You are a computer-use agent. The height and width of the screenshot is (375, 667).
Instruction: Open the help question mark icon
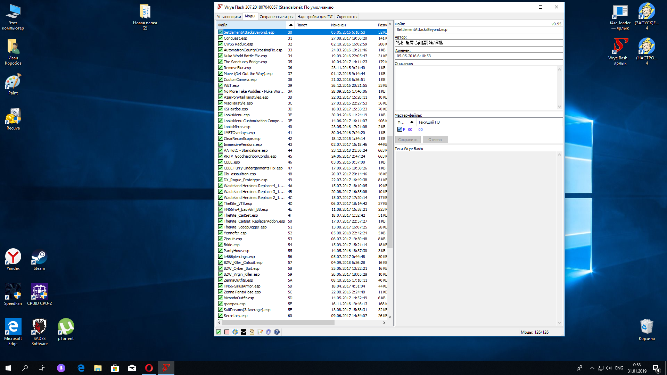(277, 332)
